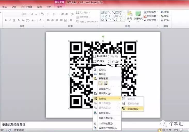Switch to the 审阅 review tab
The width and height of the screenshot is (189, 132).
click(x=40, y=7)
